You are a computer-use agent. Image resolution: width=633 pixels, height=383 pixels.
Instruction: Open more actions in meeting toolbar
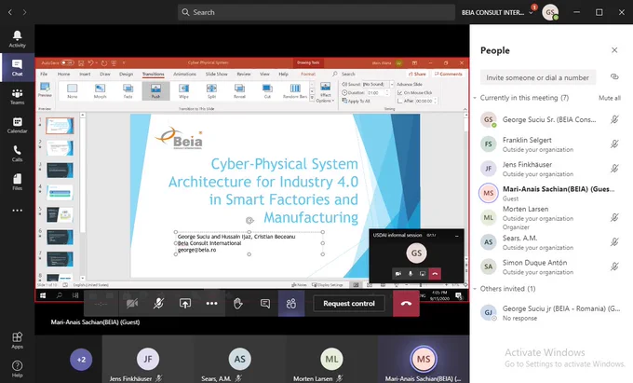(x=212, y=304)
